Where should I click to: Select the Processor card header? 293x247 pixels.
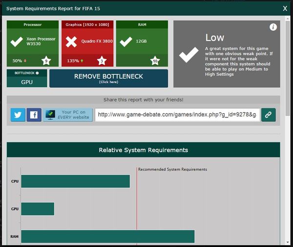33,24
